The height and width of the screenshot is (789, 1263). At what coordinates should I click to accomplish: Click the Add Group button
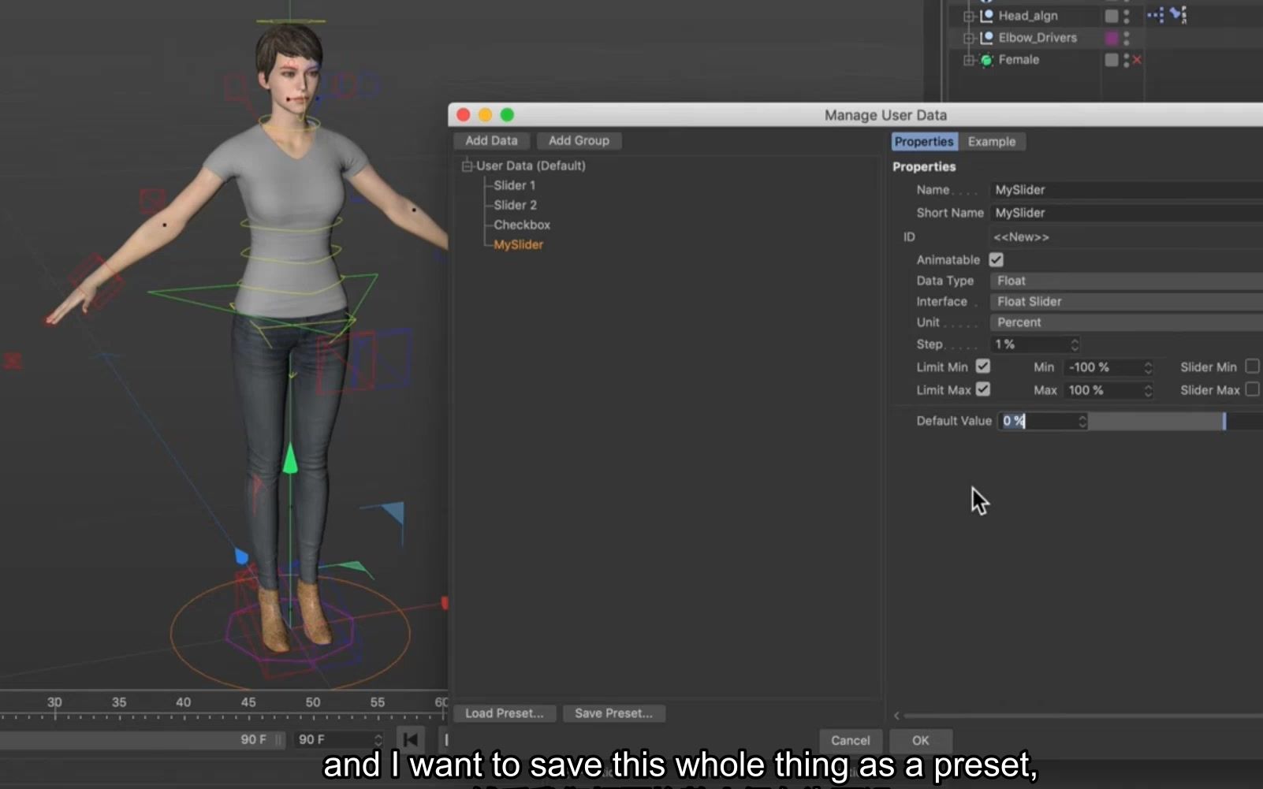(579, 140)
